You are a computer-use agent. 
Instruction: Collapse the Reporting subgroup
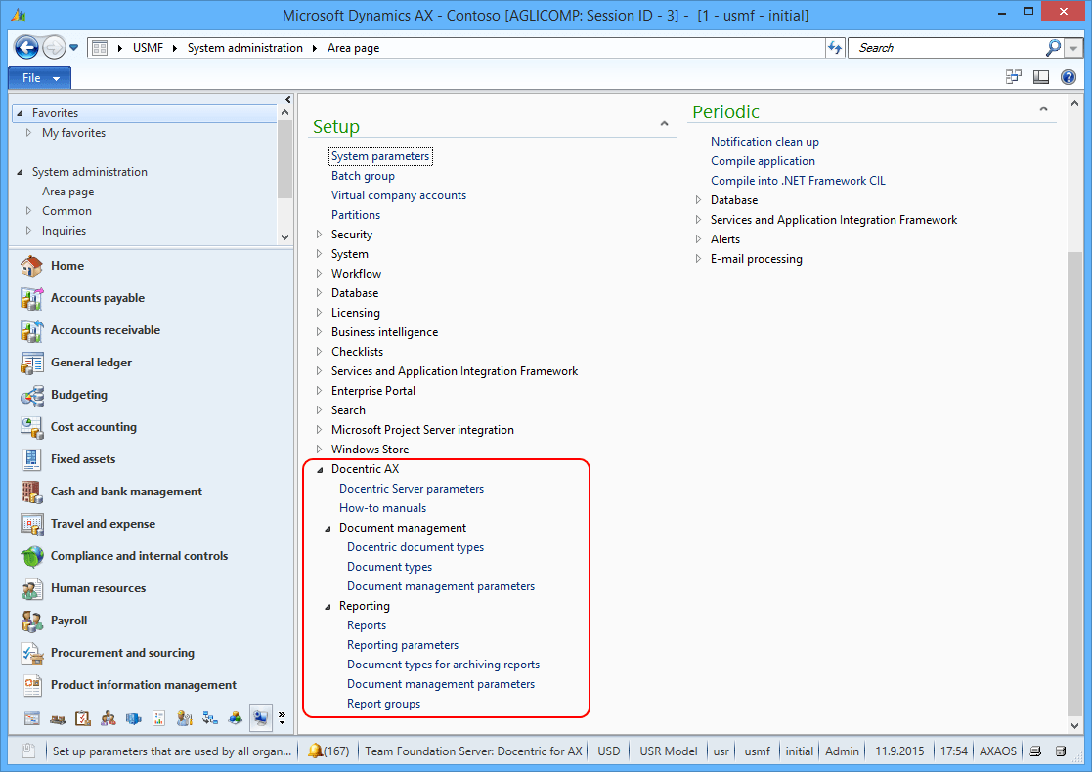pyautogui.click(x=328, y=606)
